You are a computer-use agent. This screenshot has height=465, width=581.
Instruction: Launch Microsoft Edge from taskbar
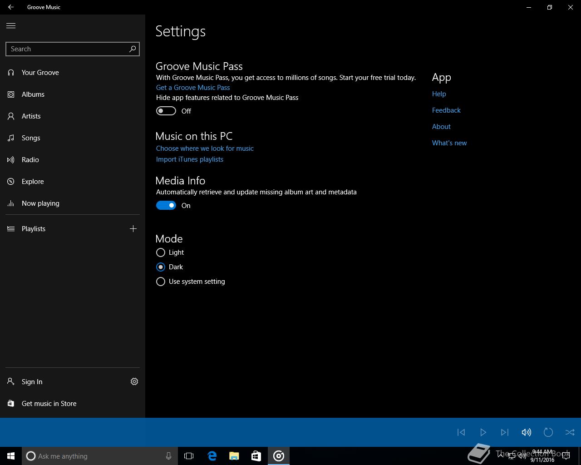point(212,456)
